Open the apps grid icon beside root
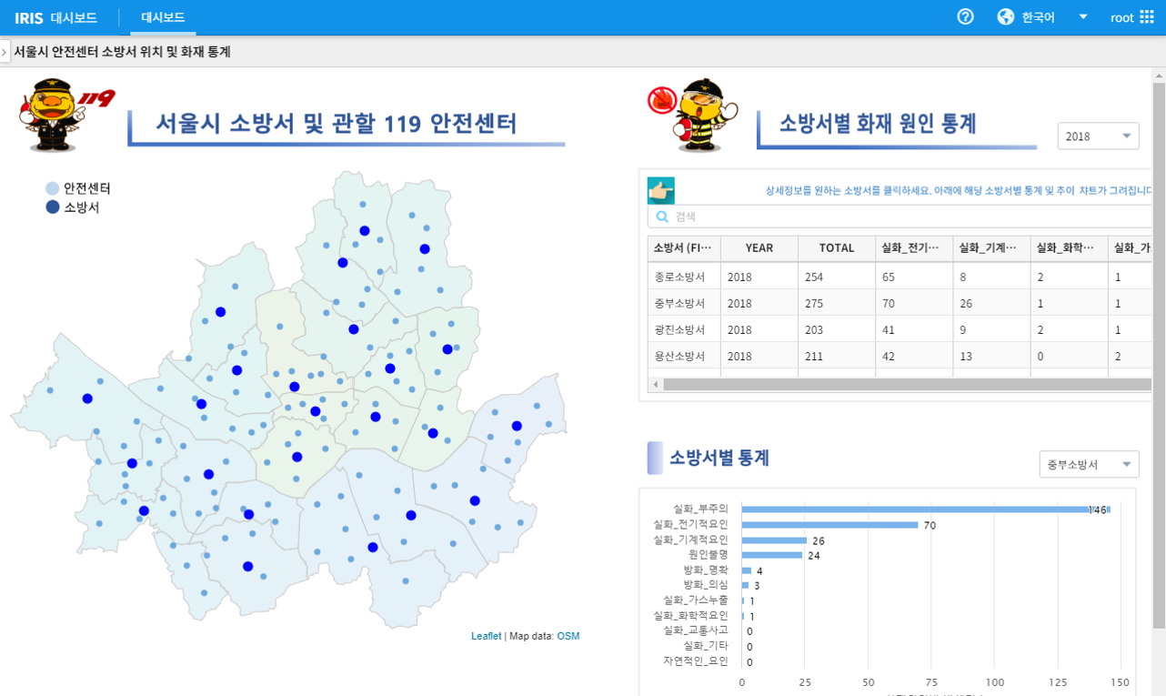1166x696 pixels. (1147, 17)
